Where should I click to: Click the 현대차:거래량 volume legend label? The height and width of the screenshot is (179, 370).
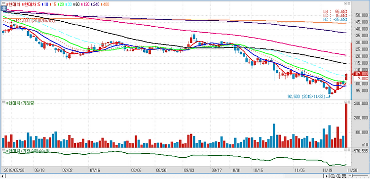pyautogui.click(x=20, y=103)
